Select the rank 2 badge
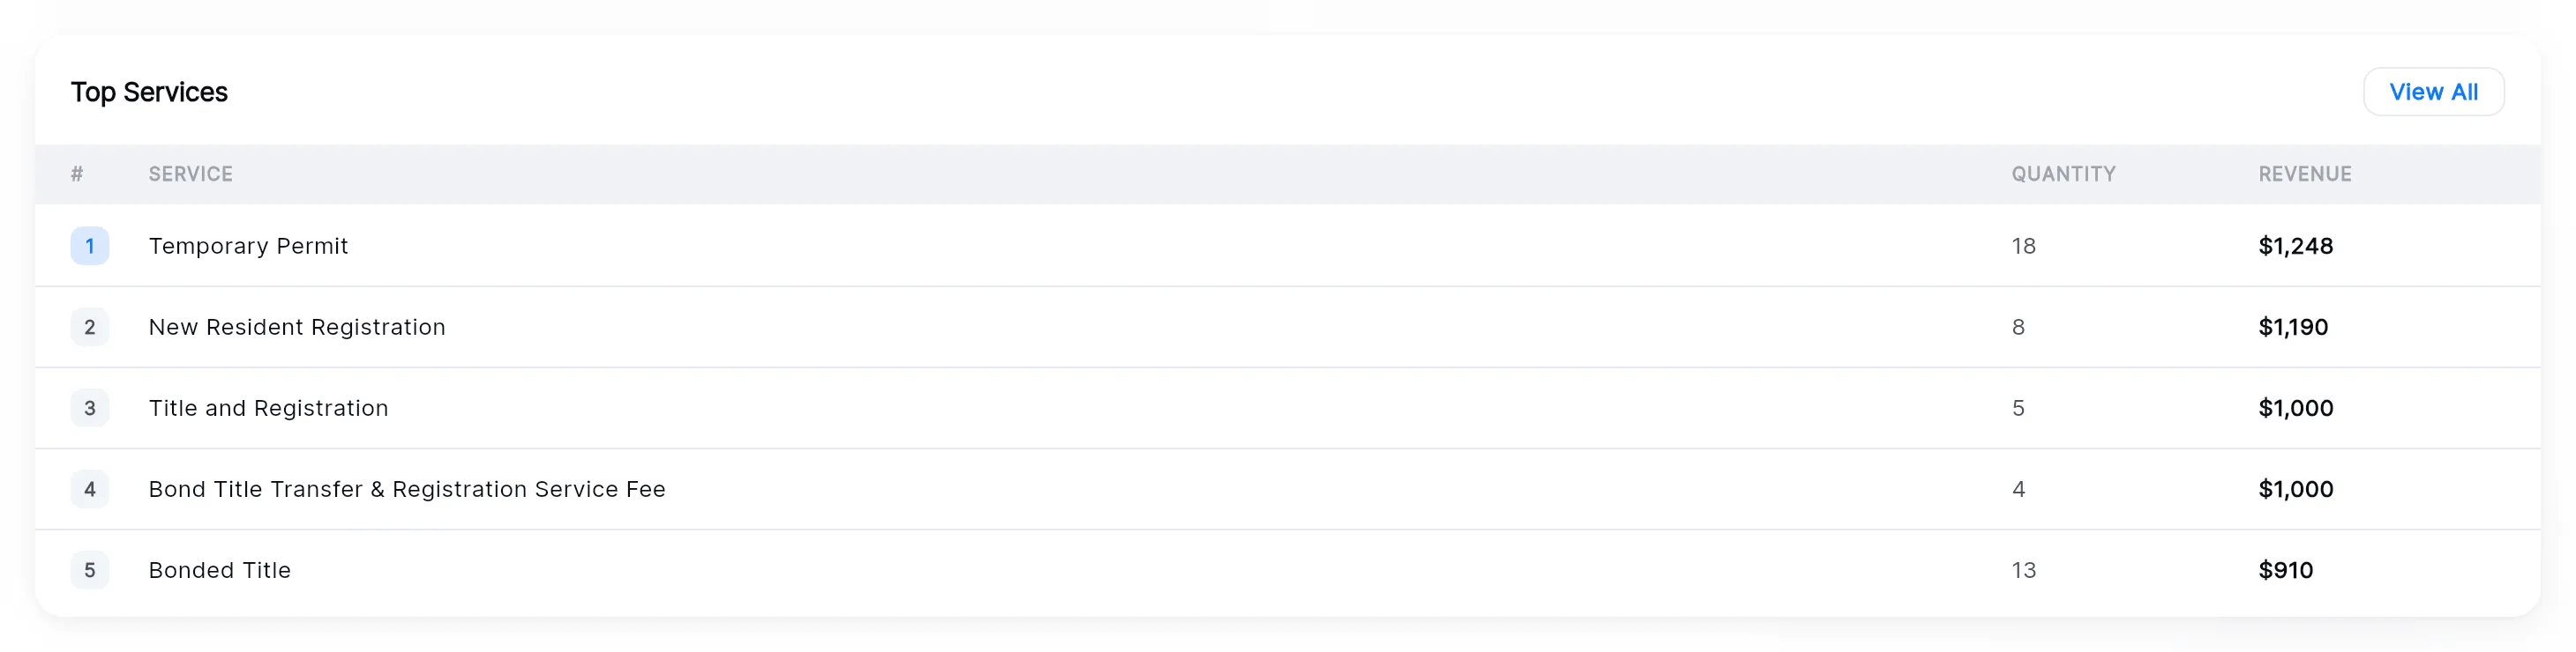Image resolution: width=2576 pixels, height=652 pixels. click(x=90, y=327)
